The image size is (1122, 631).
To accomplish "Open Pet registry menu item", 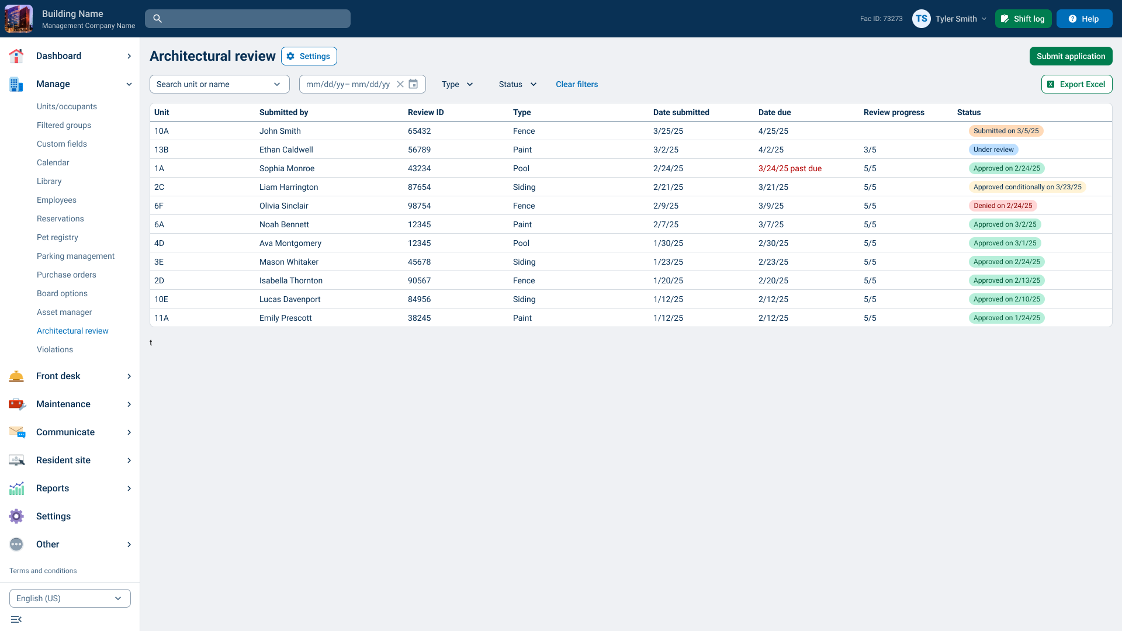I will (x=57, y=237).
